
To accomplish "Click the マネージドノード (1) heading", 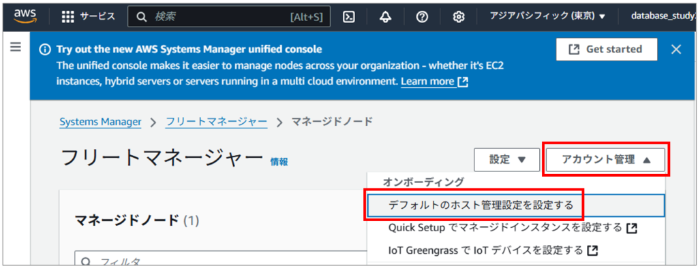I will coord(136,220).
